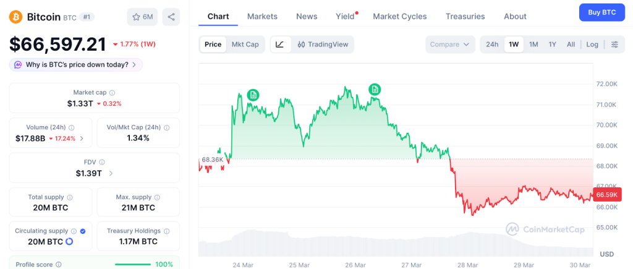
Task: Click the Max. supply info icon
Action: tap(156, 197)
